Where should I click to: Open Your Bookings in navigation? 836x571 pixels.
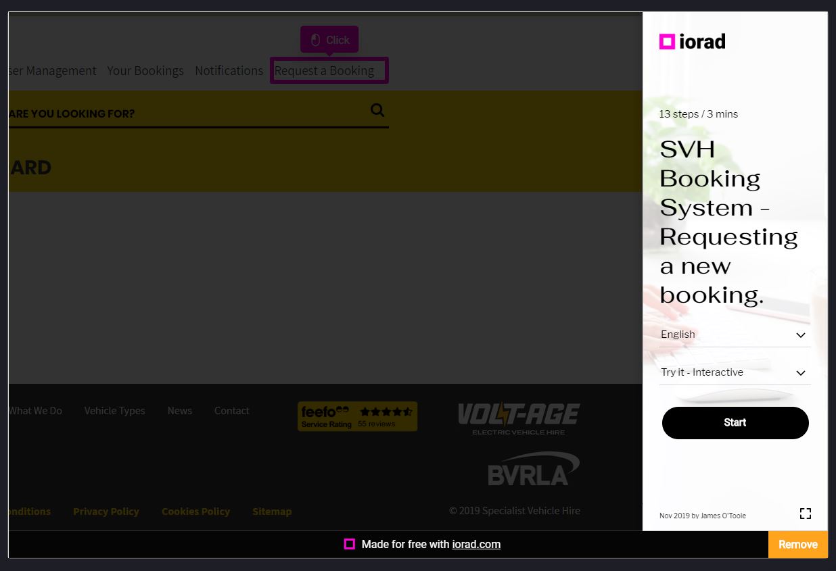click(145, 70)
